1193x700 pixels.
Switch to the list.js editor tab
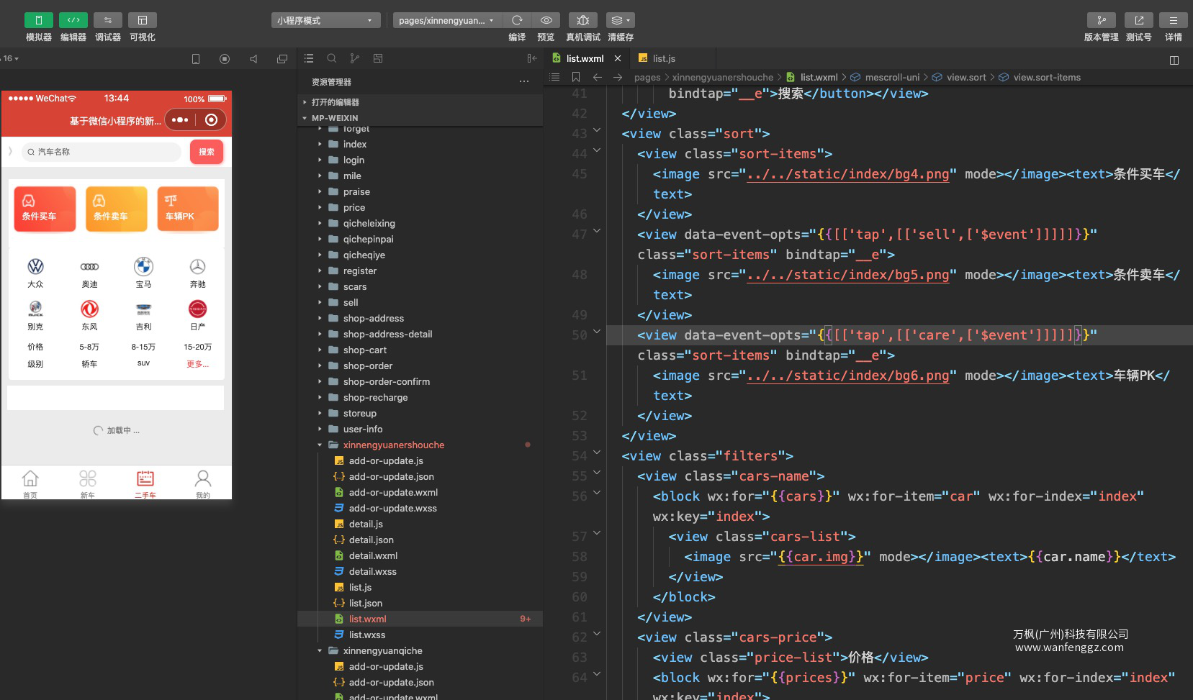pyautogui.click(x=664, y=58)
